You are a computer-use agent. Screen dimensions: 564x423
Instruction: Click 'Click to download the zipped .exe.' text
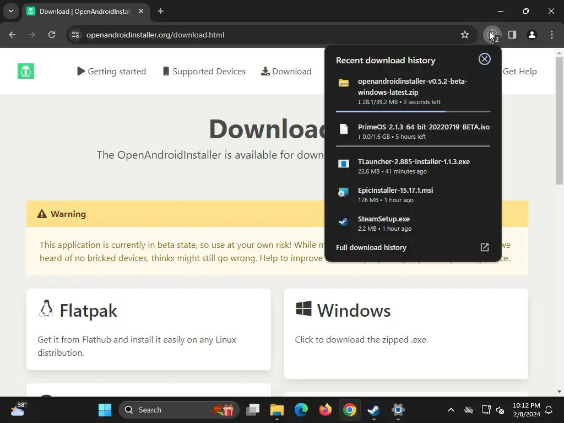(361, 340)
